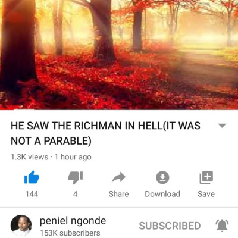The height and width of the screenshot is (238, 238).
Task: Click the Download label
Action: click(x=162, y=194)
